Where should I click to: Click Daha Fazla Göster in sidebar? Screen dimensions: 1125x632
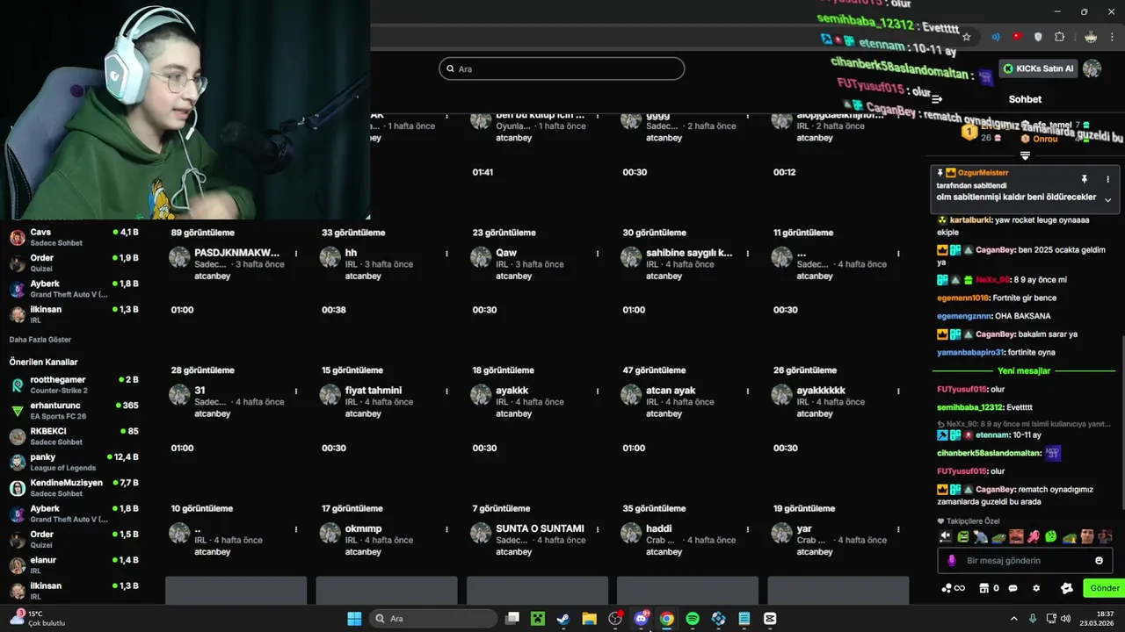point(40,340)
